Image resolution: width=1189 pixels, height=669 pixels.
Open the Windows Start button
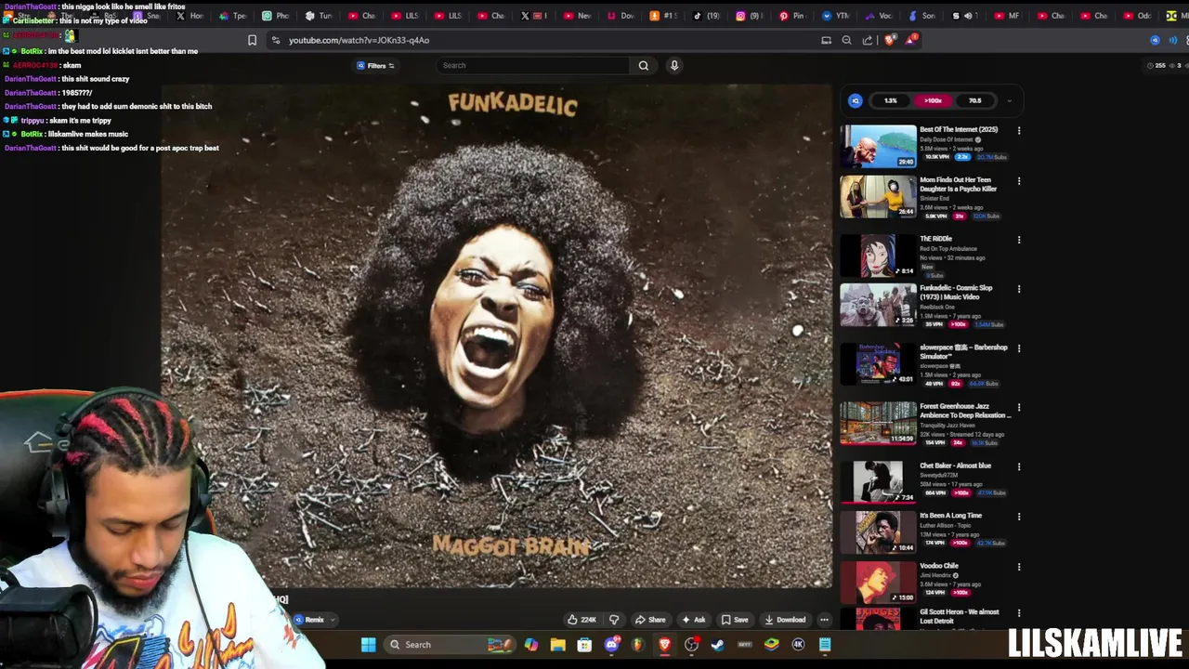(369, 644)
